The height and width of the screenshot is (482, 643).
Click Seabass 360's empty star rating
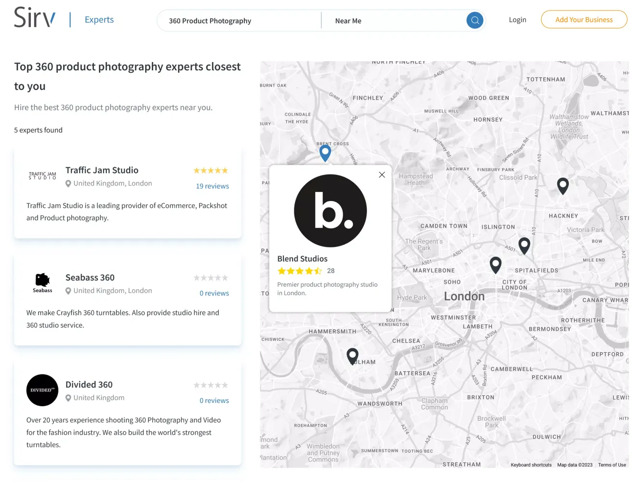pyautogui.click(x=211, y=278)
